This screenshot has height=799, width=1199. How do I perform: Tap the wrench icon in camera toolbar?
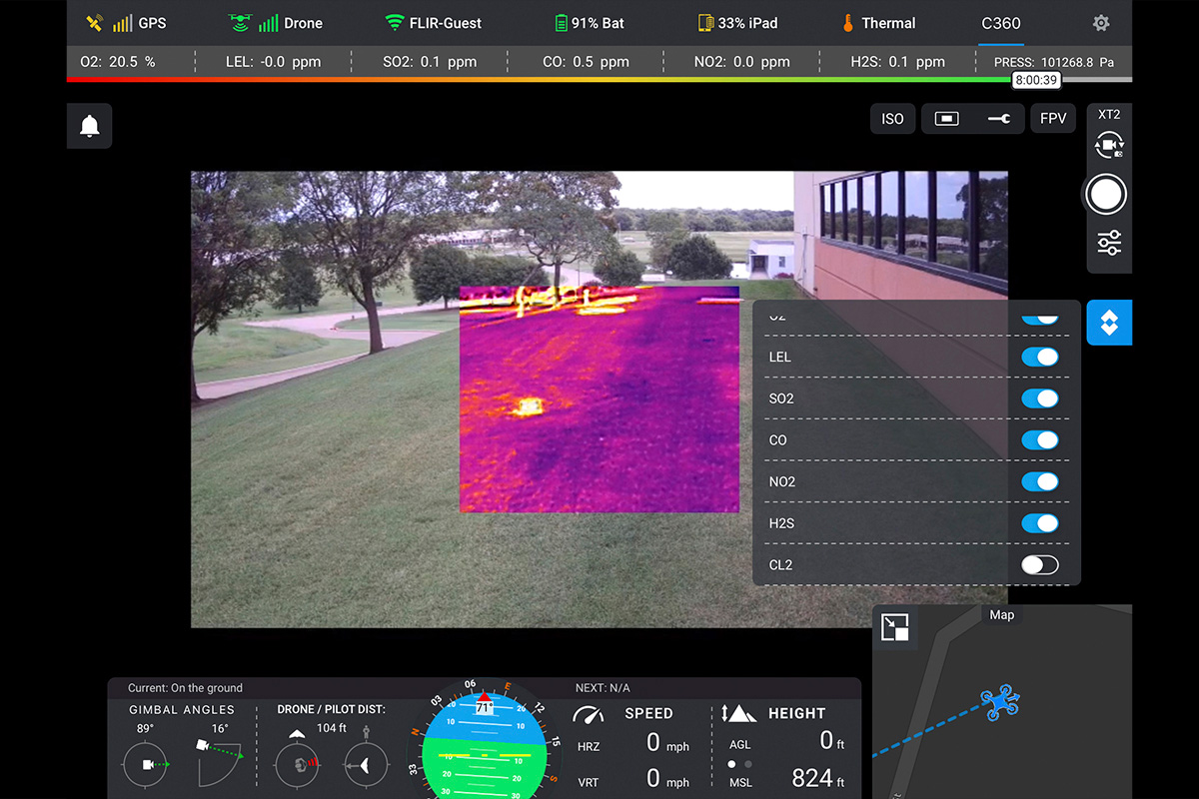pyautogui.click(x=998, y=119)
